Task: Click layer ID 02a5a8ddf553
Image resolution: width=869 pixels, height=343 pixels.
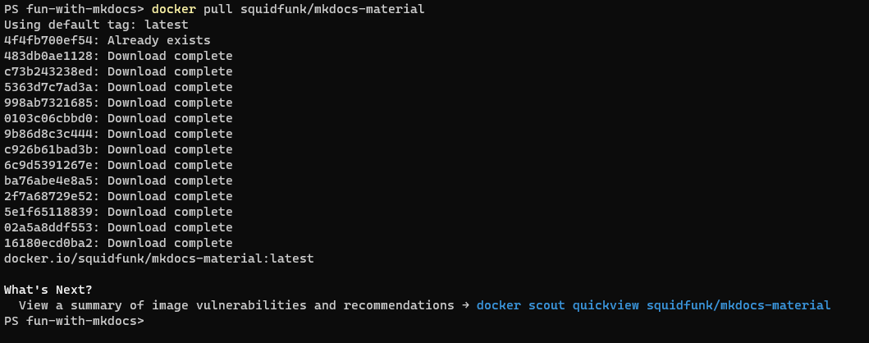Action: point(51,227)
